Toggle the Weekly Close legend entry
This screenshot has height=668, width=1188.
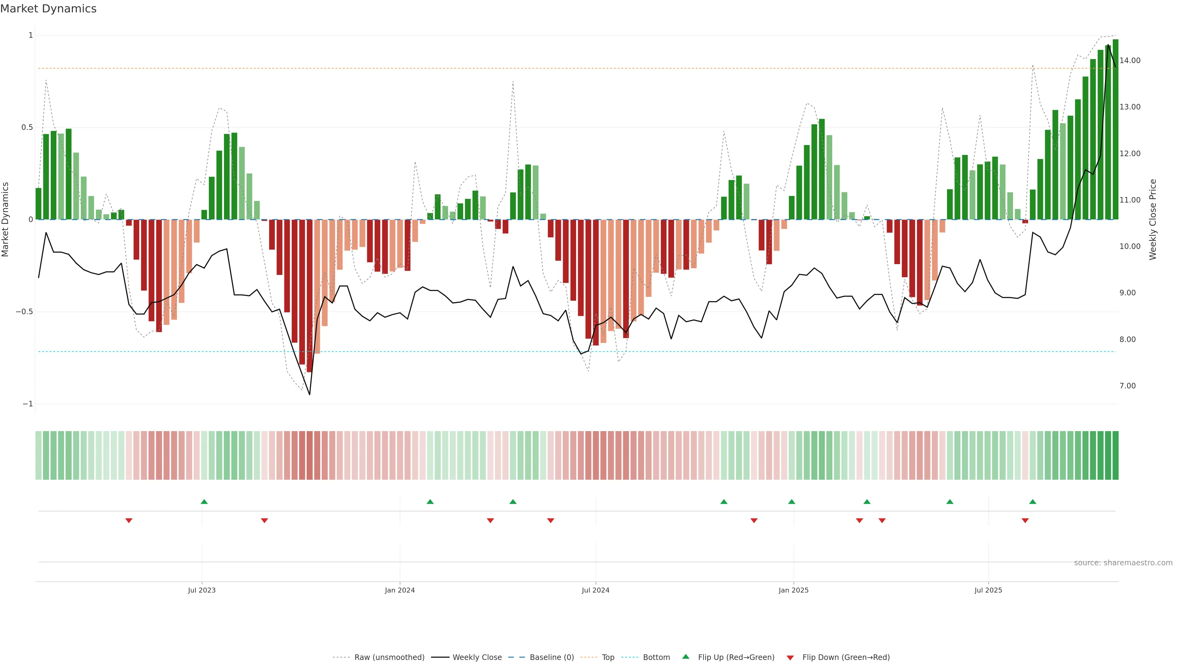(477, 657)
